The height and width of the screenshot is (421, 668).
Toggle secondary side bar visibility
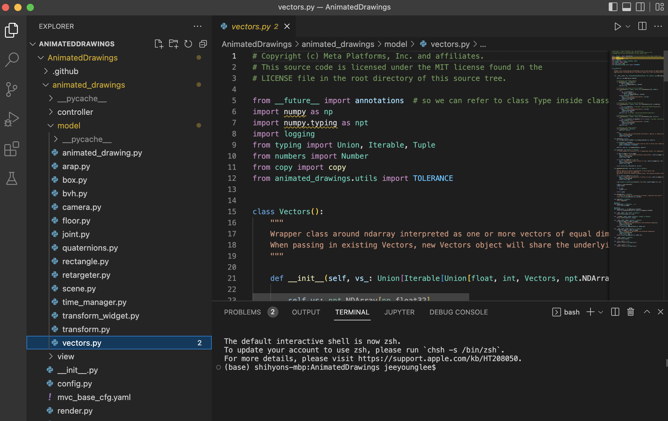640,7
